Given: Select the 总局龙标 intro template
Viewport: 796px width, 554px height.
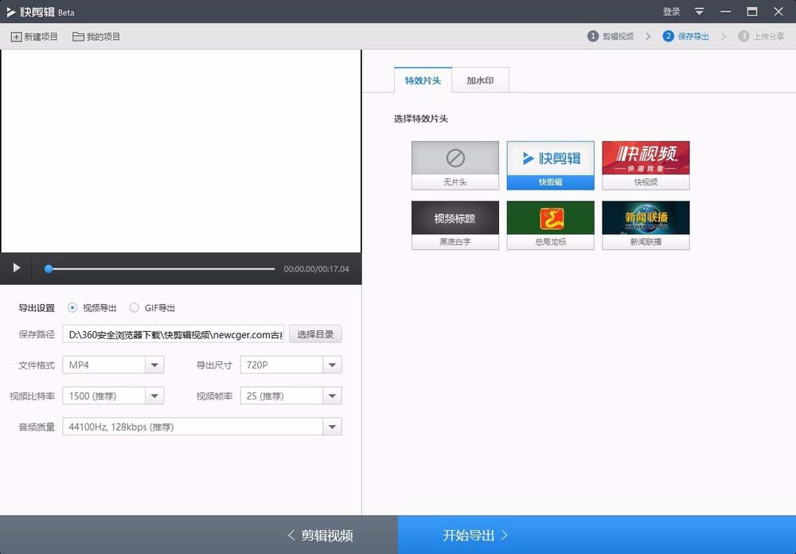Looking at the screenshot, I should pyautogui.click(x=550, y=224).
